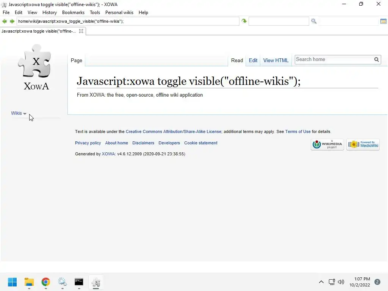Show hidden system tray icons
388x291 pixels.
(x=321, y=282)
